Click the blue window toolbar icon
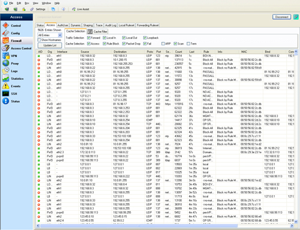Image resolution: width=300 pixels, height=230 pixels. (x=53, y=9)
